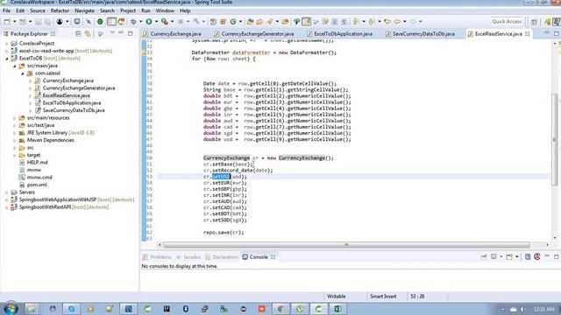Click the Windows Start button
The image size is (561, 315).
pos(10,309)
